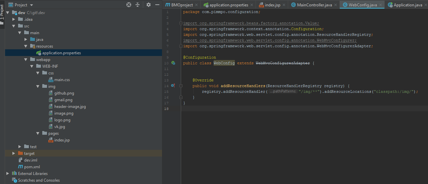Close the application.properties tab

click(x=252, y=5)
